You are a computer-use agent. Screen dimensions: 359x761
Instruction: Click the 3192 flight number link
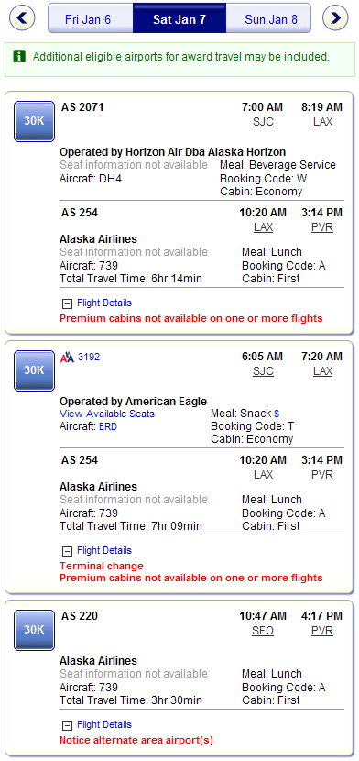(x=89, y=358)
